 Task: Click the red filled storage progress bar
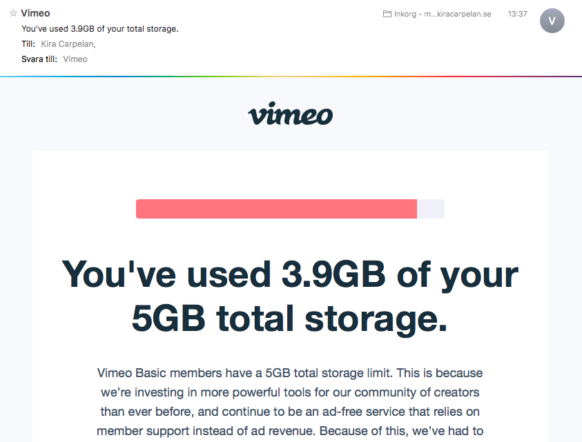[276, 209]
